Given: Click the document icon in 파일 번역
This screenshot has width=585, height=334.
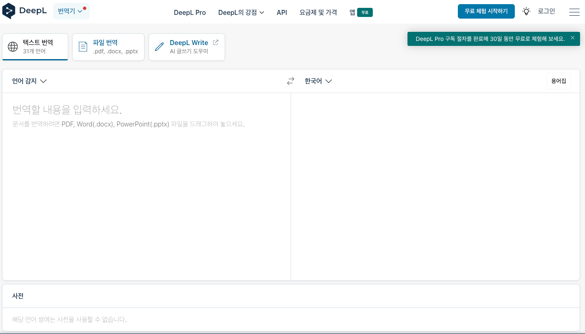Looking at the screenshot, I should click(x=83, y=47).
